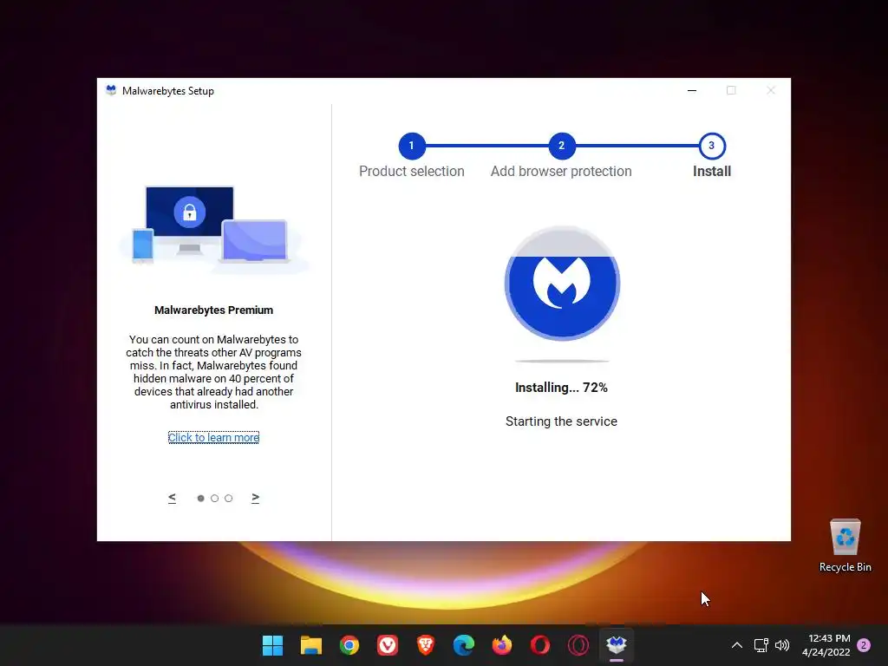Open the notification badge showing 2
The height and width of the screenshot is (666, 888).
(x=864, y=645)
